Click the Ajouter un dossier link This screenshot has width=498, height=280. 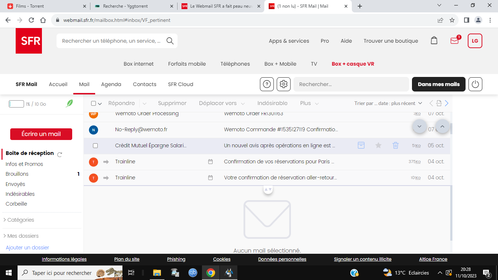pos(27,248)
